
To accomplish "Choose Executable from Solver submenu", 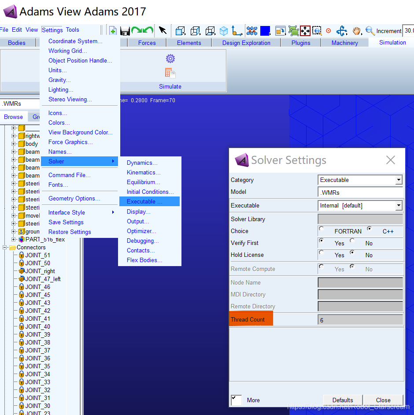I will (x=149, y=201).
